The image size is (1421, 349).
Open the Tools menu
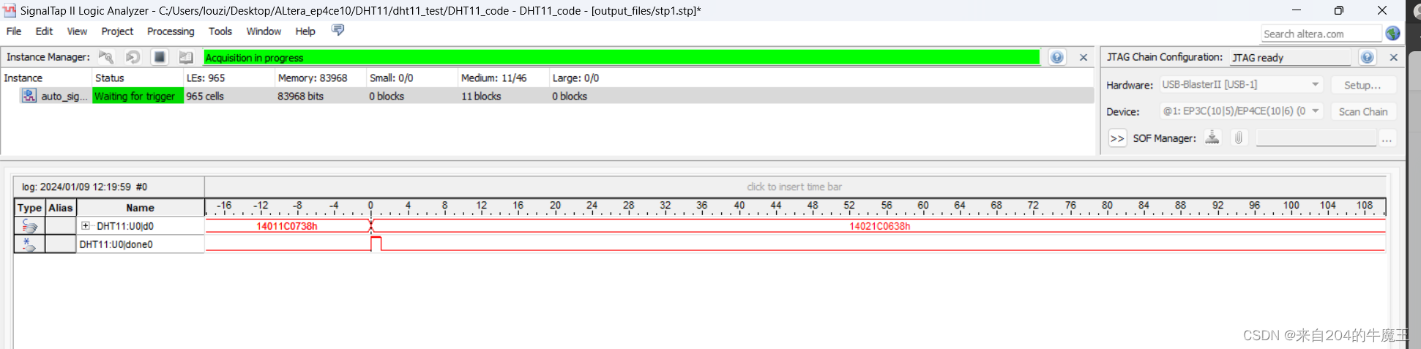click(x=220, y=31)
